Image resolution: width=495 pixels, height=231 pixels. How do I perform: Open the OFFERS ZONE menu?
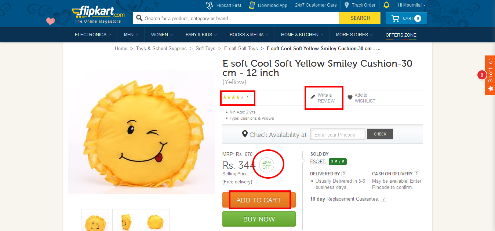point(400,34)
